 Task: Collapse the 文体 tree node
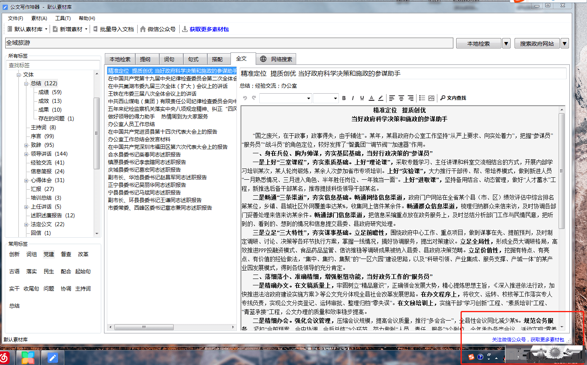click(19, 75)
